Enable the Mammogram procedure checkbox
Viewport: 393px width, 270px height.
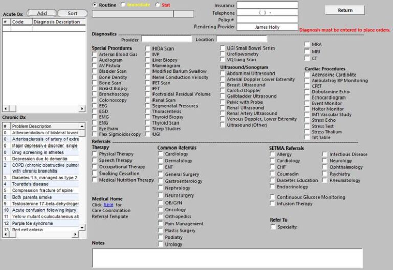click(x=148, y=66)
